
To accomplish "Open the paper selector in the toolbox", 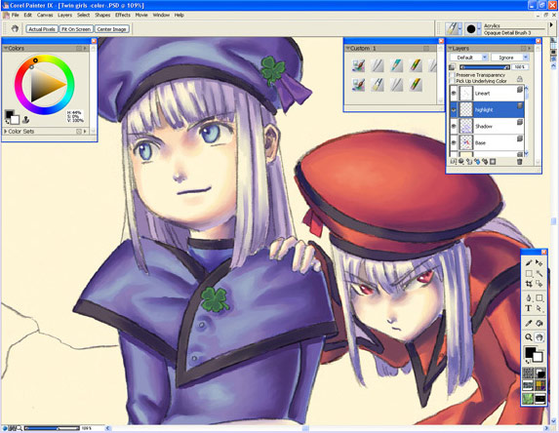I will click(528, 374).
